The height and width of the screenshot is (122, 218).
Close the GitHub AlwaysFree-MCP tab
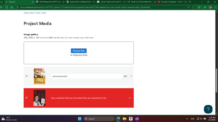coord(63,2)
